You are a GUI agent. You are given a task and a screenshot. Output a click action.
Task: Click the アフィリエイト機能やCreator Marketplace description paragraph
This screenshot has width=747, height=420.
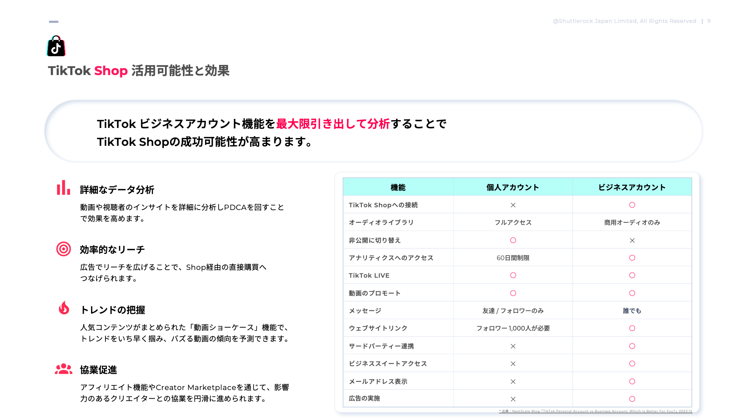point(185,393)
